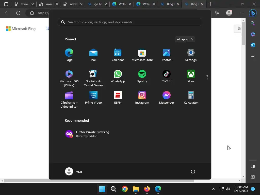Open the volume tray icon
The height and width of the screenshot is (195, 260).
pyautogui.click(x=228, y=189)
